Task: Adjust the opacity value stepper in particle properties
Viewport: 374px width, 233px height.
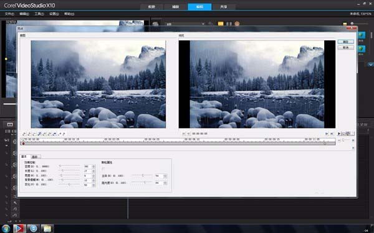Action: (165, 183)
